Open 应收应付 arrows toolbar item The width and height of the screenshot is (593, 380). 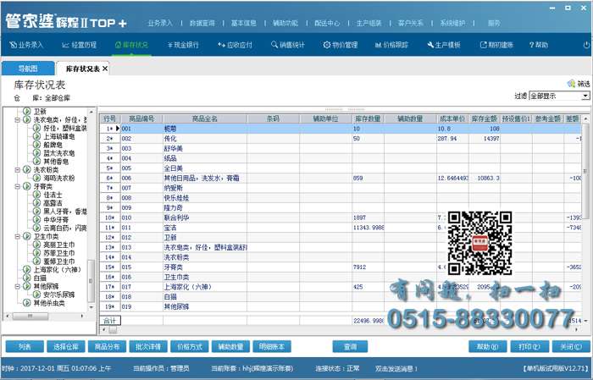coord(235,45)
